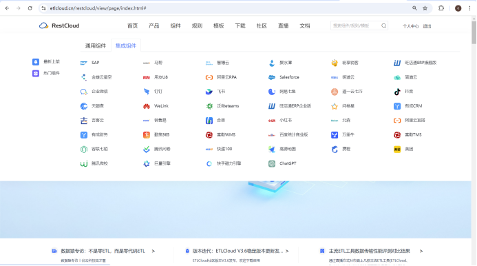477x266 pixels.
Task: Select the 抖音 TikTok icon
Action: click(x=397, y=92)
